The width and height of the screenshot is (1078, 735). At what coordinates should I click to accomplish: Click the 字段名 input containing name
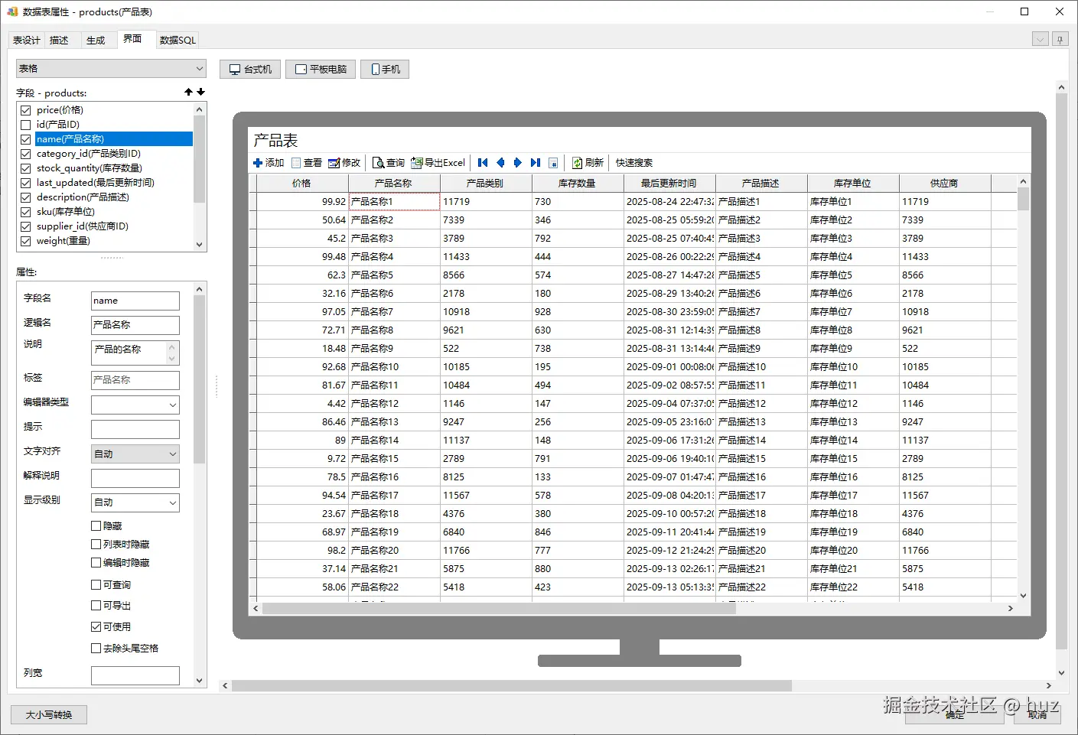click(135, 301)
